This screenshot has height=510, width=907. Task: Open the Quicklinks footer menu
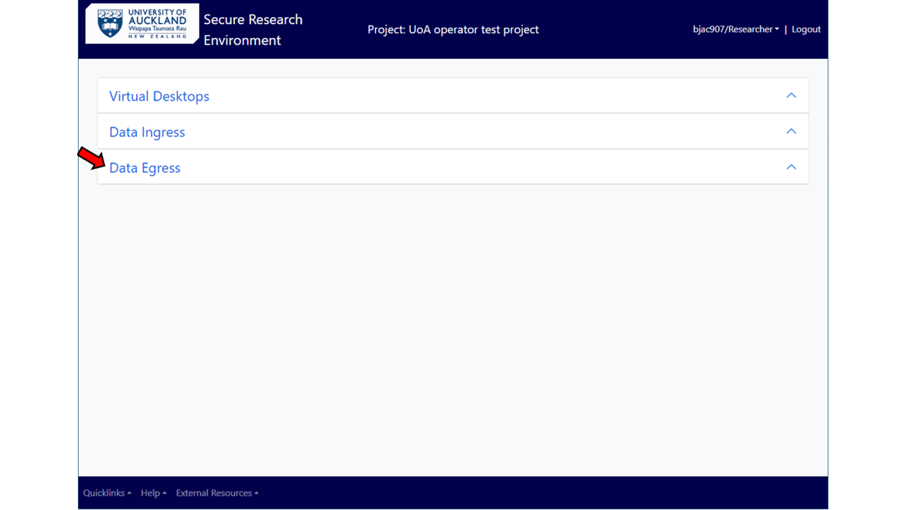click(x=107, y=493)
